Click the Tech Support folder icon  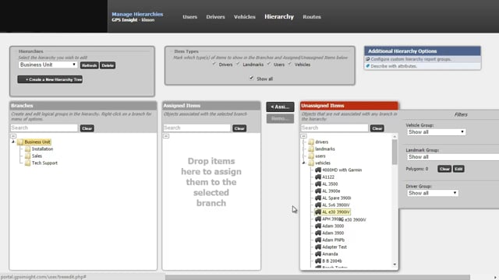click(28, 163)
